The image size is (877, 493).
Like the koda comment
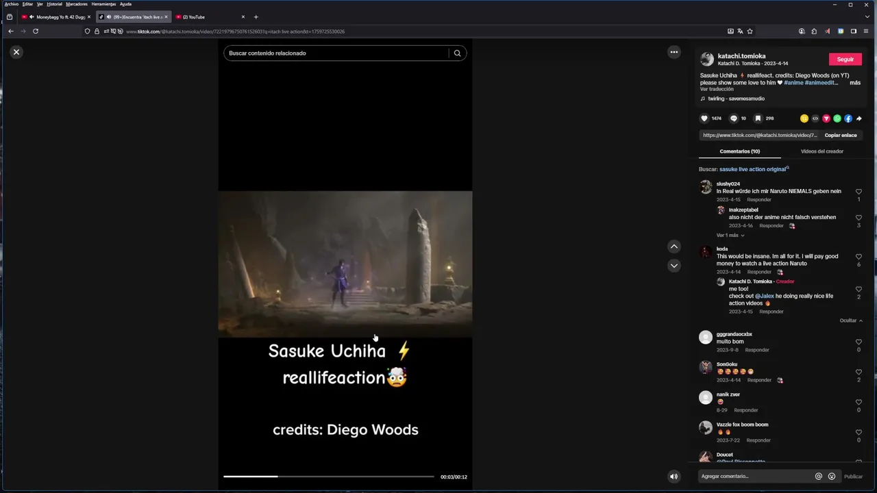click(x=859, y=257)
